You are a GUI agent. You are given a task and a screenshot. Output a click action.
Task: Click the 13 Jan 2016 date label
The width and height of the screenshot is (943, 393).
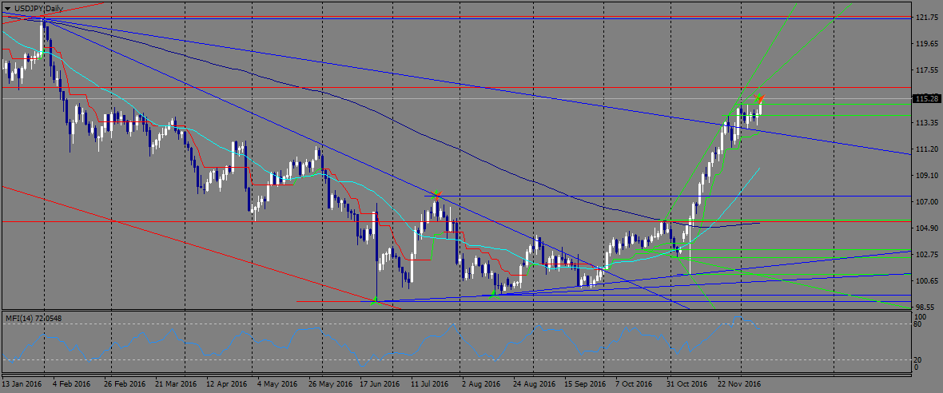[x=22, y=383]
